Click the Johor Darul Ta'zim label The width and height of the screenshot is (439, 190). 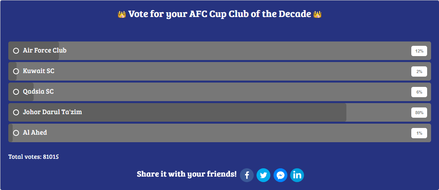(x=53, y=112)
